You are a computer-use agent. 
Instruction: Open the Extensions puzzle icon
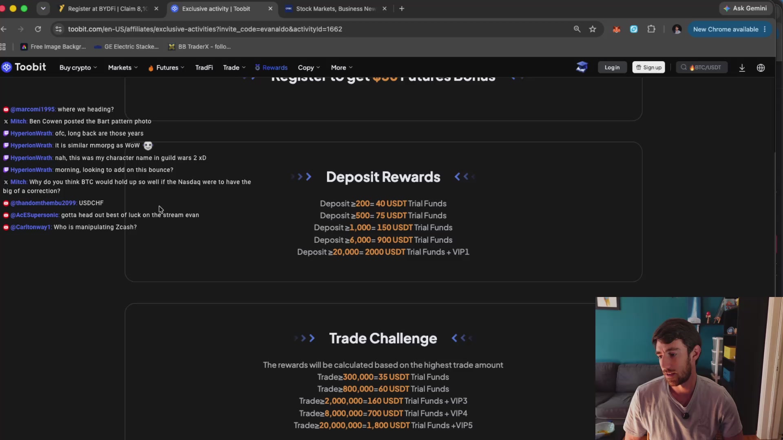pyautogui.click(x=651, y=29)
